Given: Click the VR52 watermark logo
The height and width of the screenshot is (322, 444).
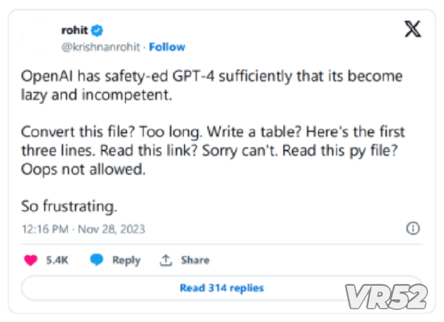Looking at the screenshot, I should [x=387, y=296].
